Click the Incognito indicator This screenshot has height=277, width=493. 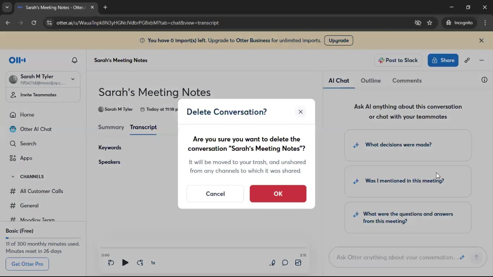(x=459, y=23)
